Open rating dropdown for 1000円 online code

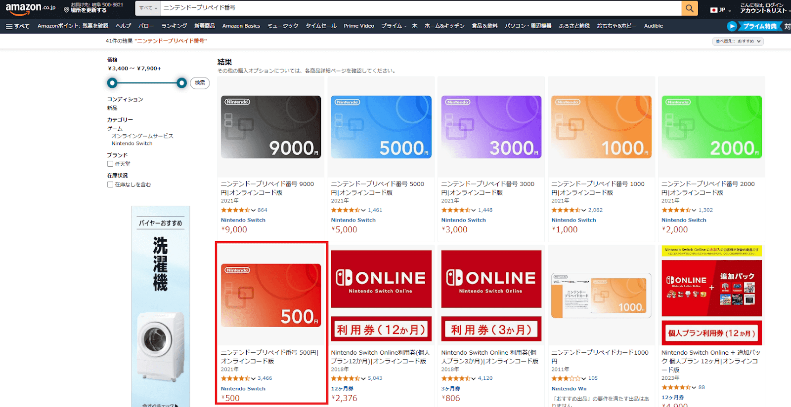pyautogui.click(x=584, y=210)
